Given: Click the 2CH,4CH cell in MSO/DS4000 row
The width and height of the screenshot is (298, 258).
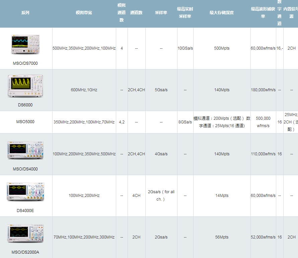Looking at the screenshot, I should [137, 154].
